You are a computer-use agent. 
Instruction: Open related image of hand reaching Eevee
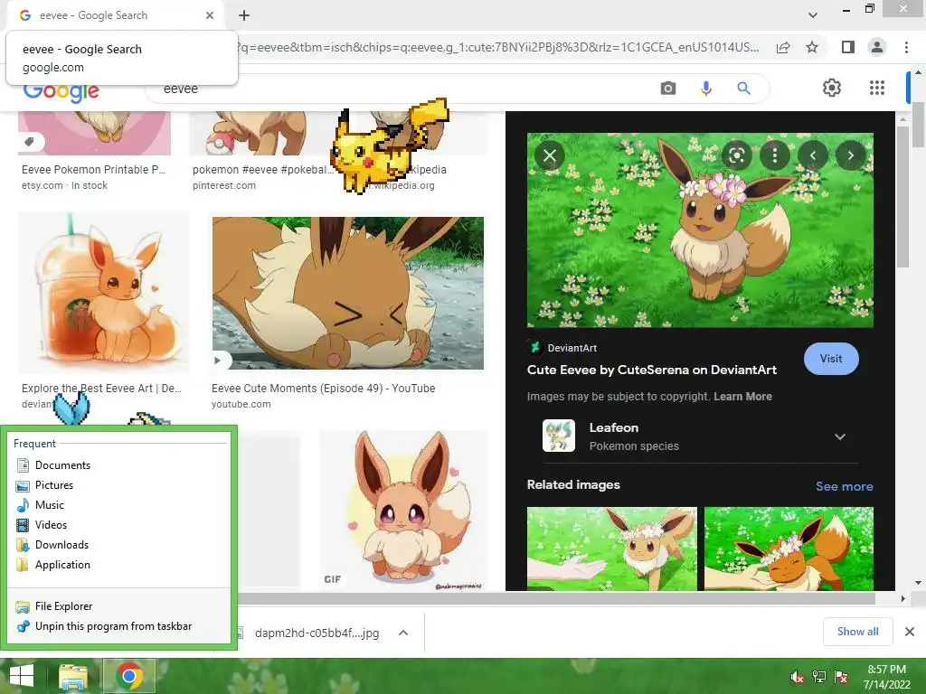(612, 549)
